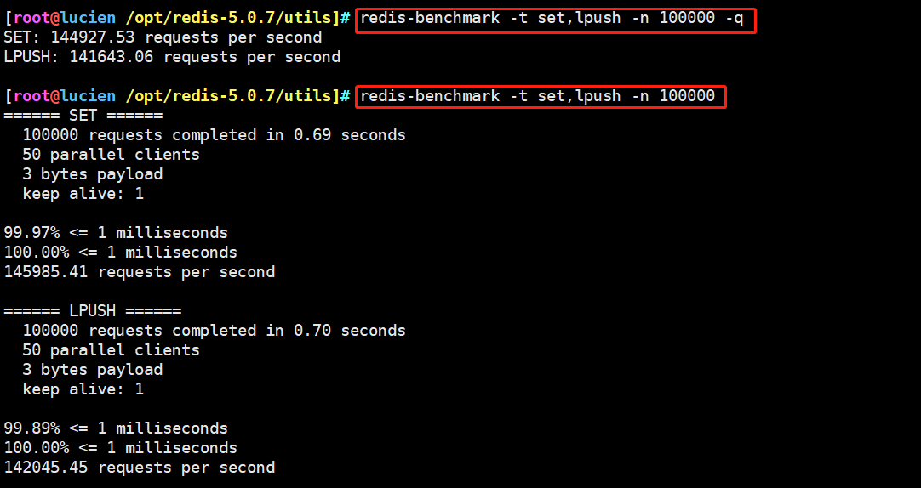Viewport: 921px width, 488px height.
Task: Click '50 parallel clients' in the SET section
Action: point(111,155)
